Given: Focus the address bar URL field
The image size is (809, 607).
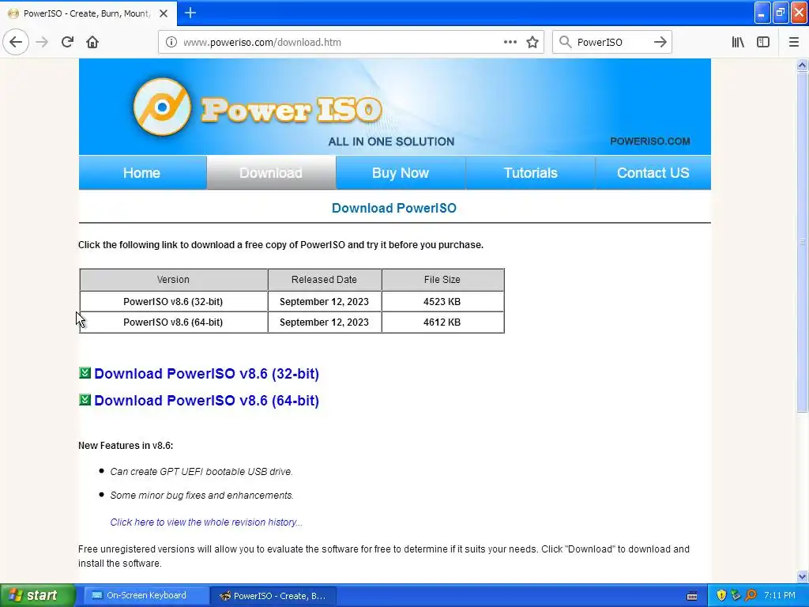Looking at the screenshot, I should (x=341, y=42).
